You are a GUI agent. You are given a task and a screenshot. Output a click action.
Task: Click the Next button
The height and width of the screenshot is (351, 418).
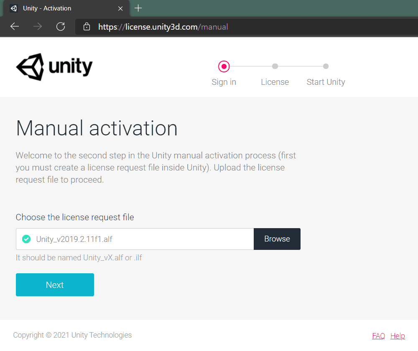coord(55,285)
